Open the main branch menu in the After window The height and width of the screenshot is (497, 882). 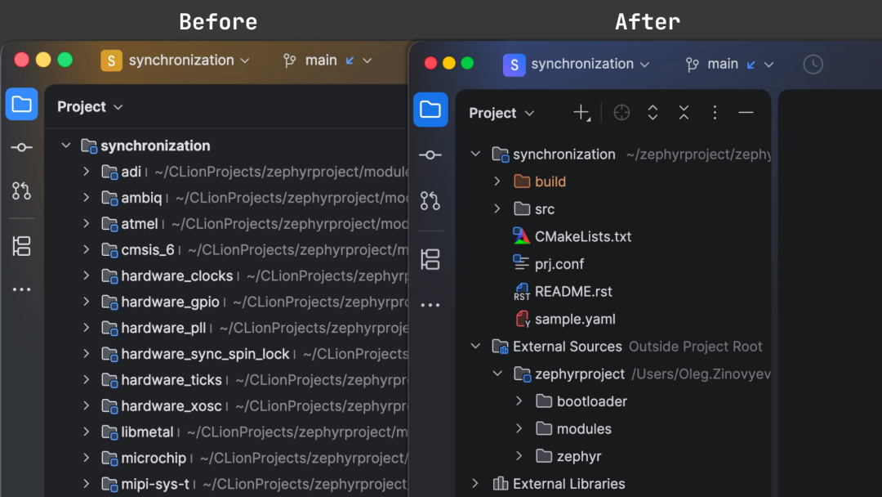(x=730, y=64)
